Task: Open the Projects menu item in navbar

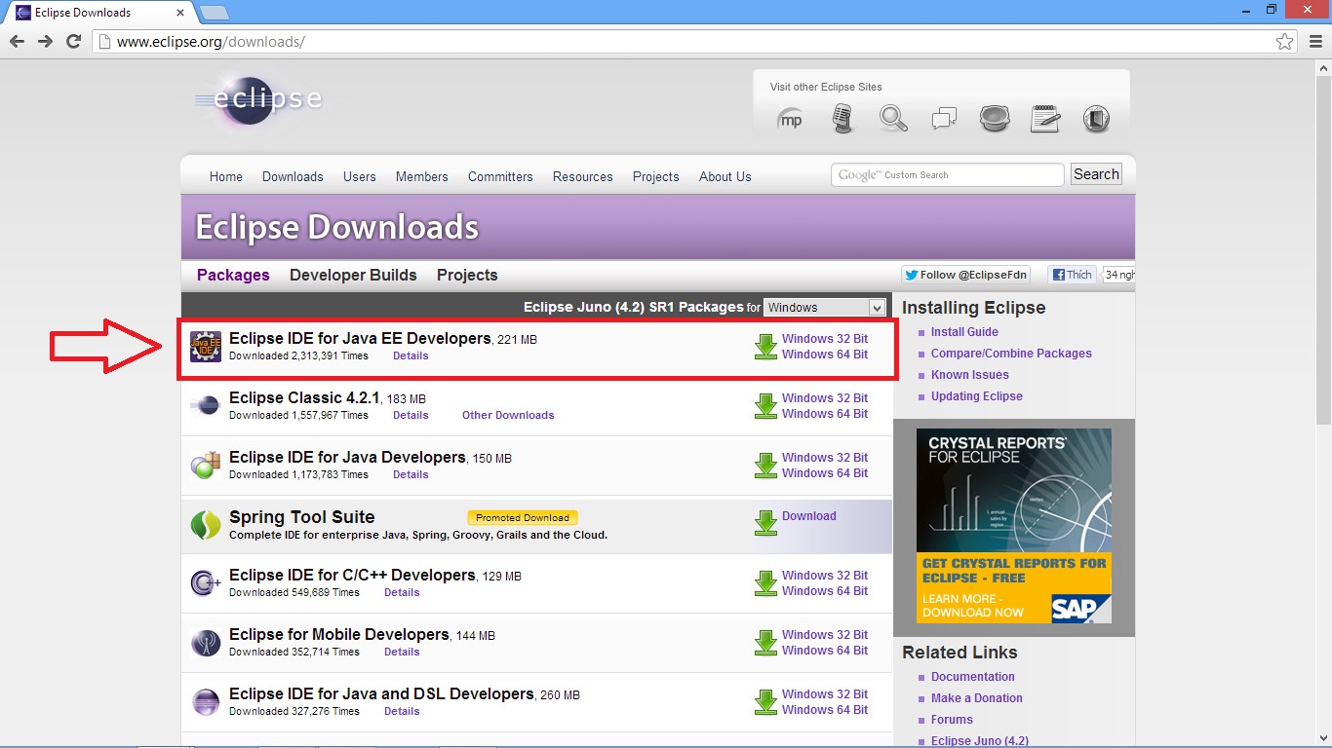Action: pos(656,176)
